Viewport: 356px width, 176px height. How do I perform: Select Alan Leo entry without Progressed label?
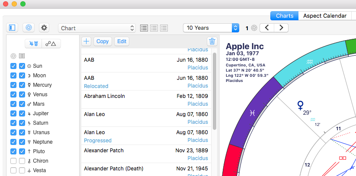146,118
